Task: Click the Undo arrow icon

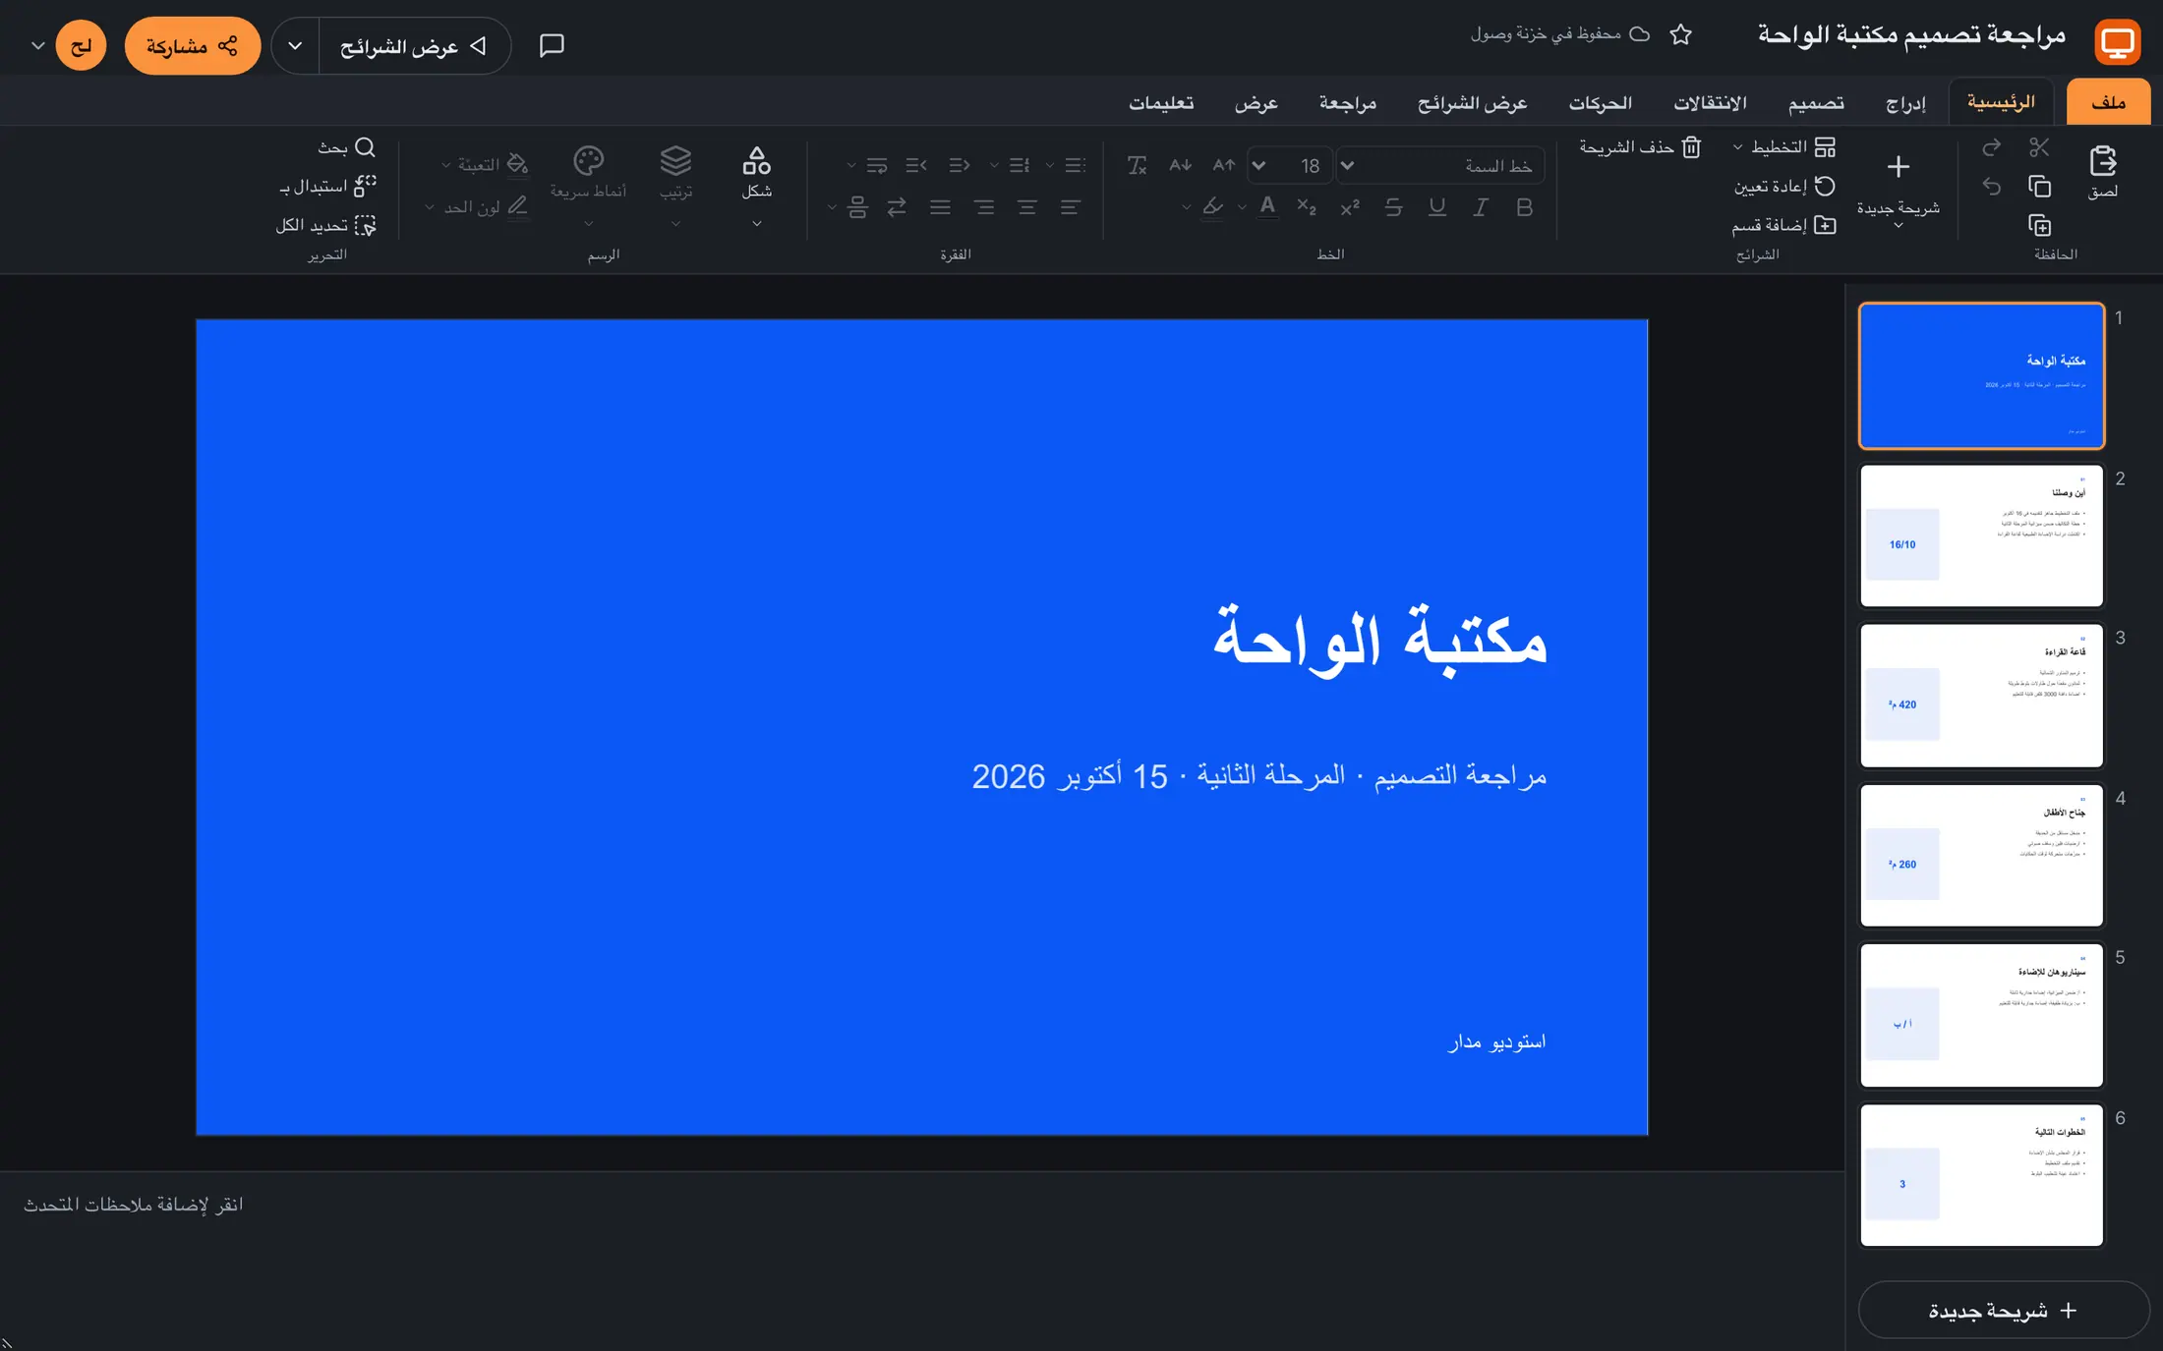Action: (1991, 186)
